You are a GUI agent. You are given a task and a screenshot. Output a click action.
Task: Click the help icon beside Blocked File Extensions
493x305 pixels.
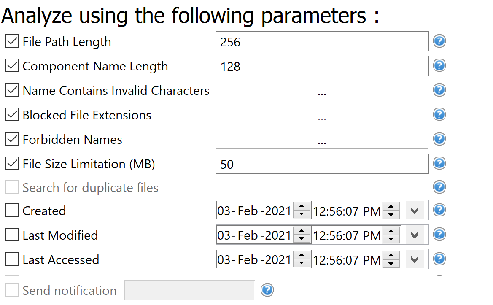point(439,115)
